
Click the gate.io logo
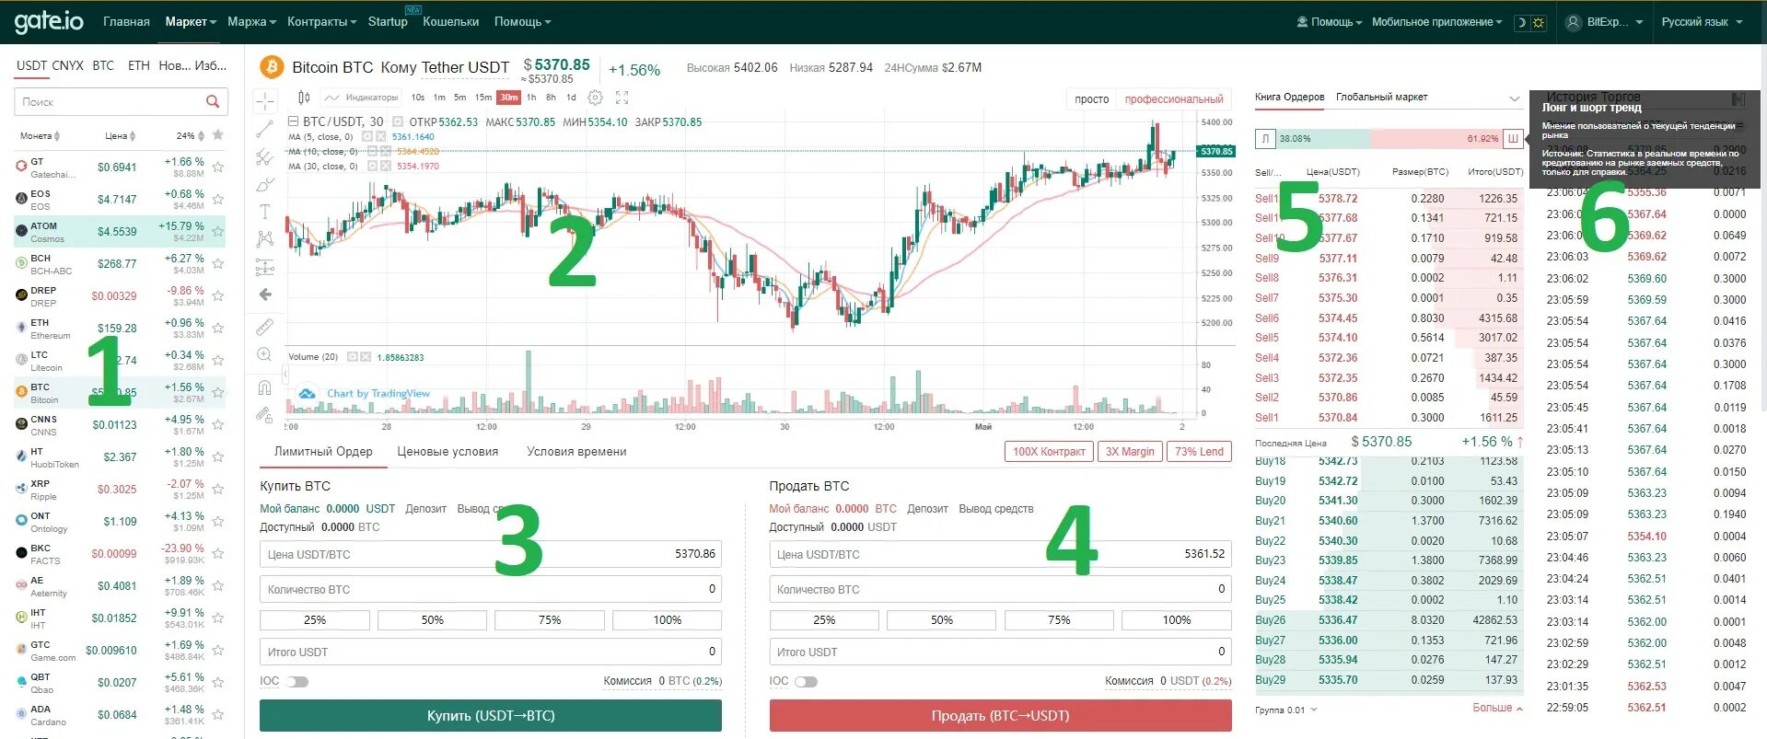(49, 21)
